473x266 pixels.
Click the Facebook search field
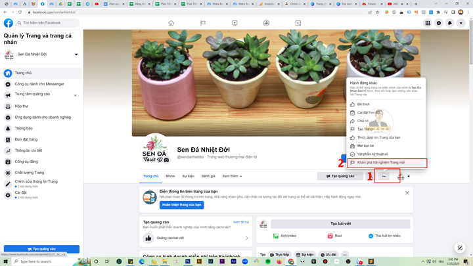pos(47,23)
